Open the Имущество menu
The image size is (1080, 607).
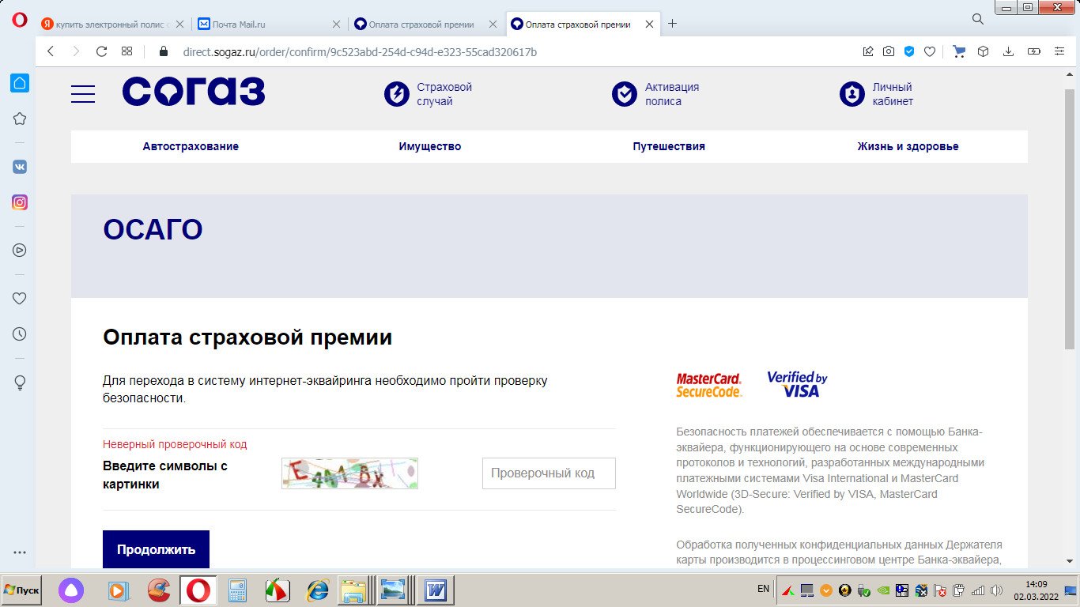coord(430,146)
